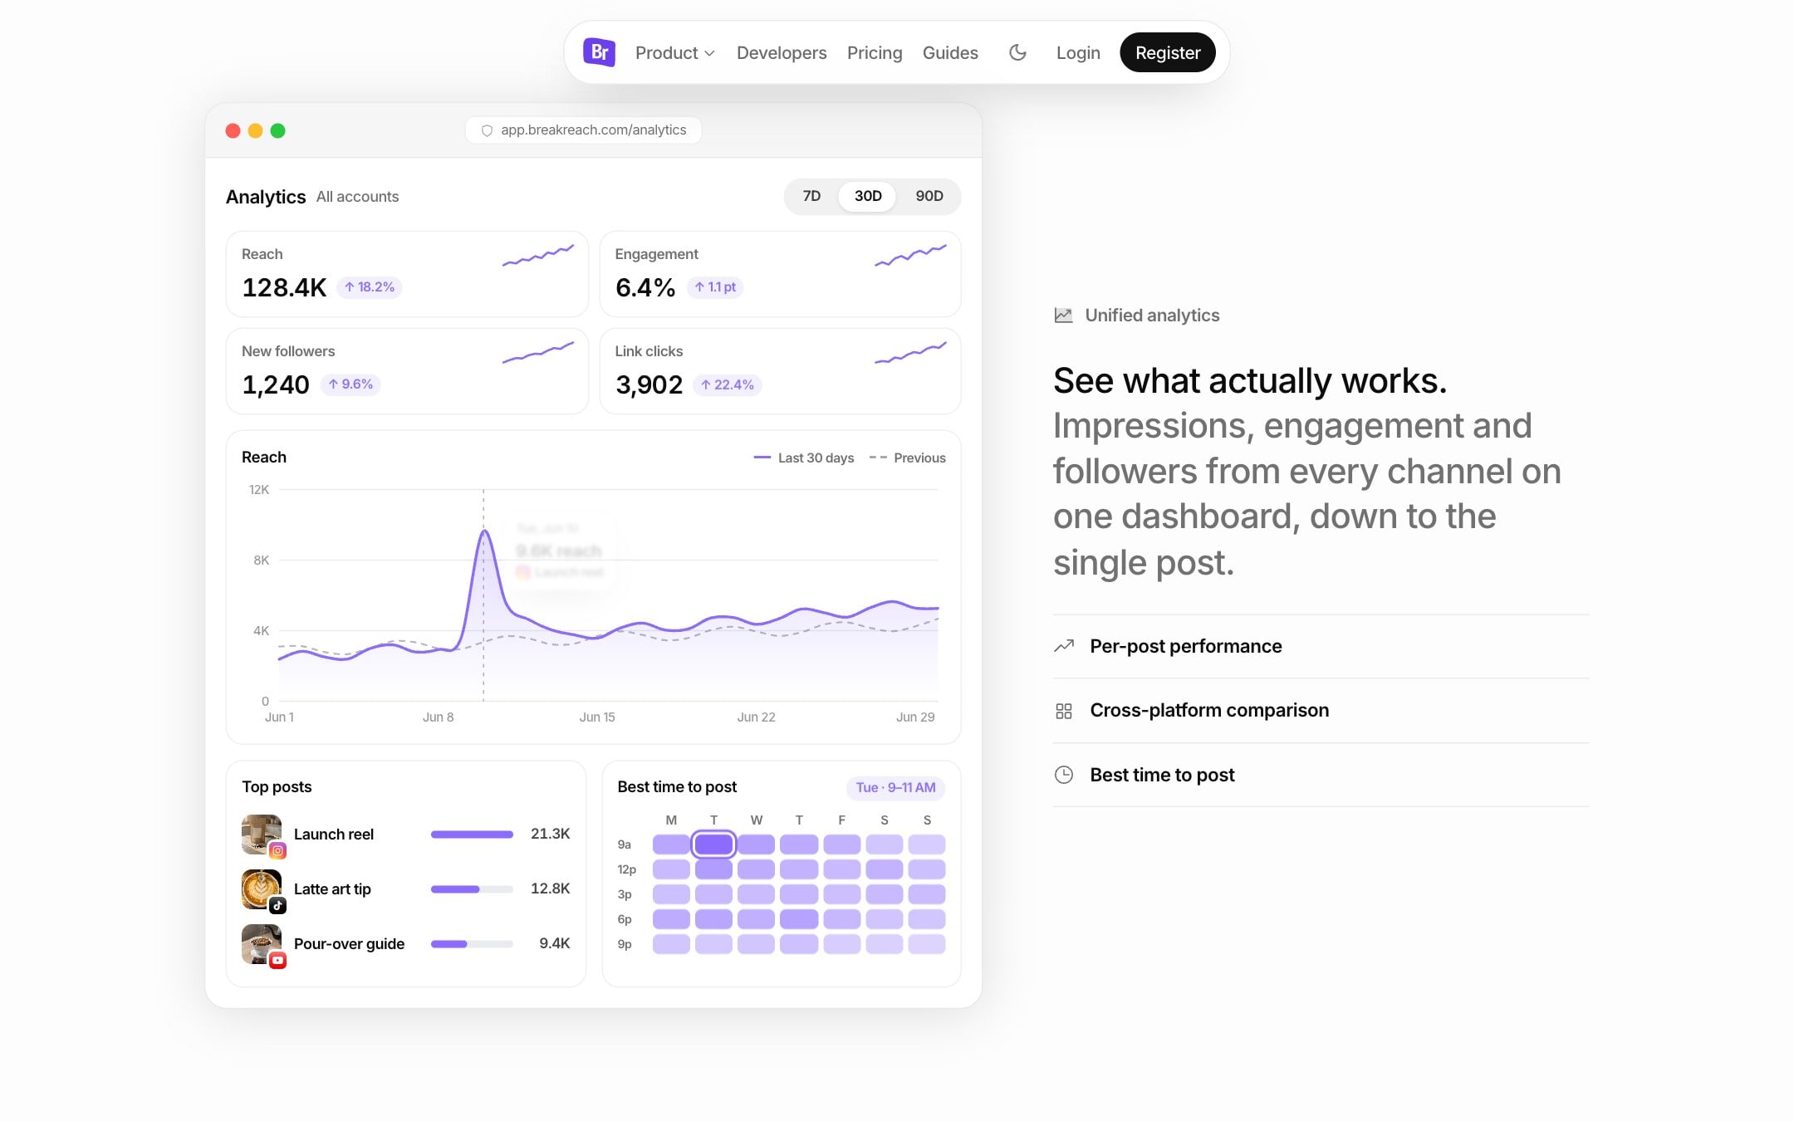Click the Cross-platform comparison grid icon
This screenshot has height=1121, width=1794.
point(1064,711)
